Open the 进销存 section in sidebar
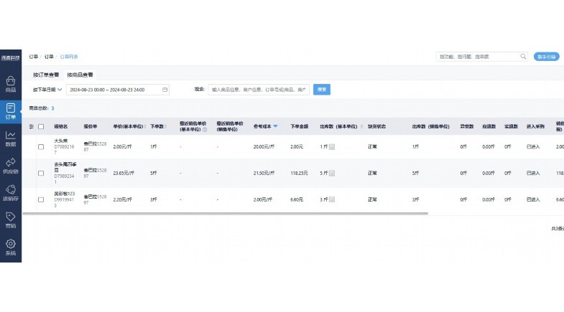Screen dimensions: 564x312 click(11, 193)
